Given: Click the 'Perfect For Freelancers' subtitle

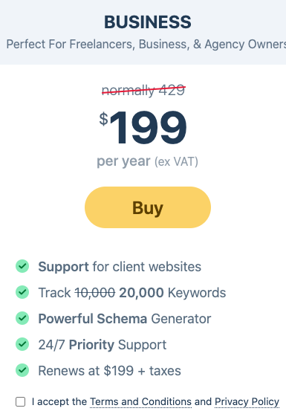Looking at the screenshot, I should click(x=146, y=44).
